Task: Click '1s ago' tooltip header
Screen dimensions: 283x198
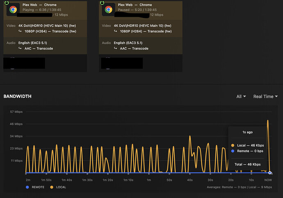Action: tap(248, 132)
